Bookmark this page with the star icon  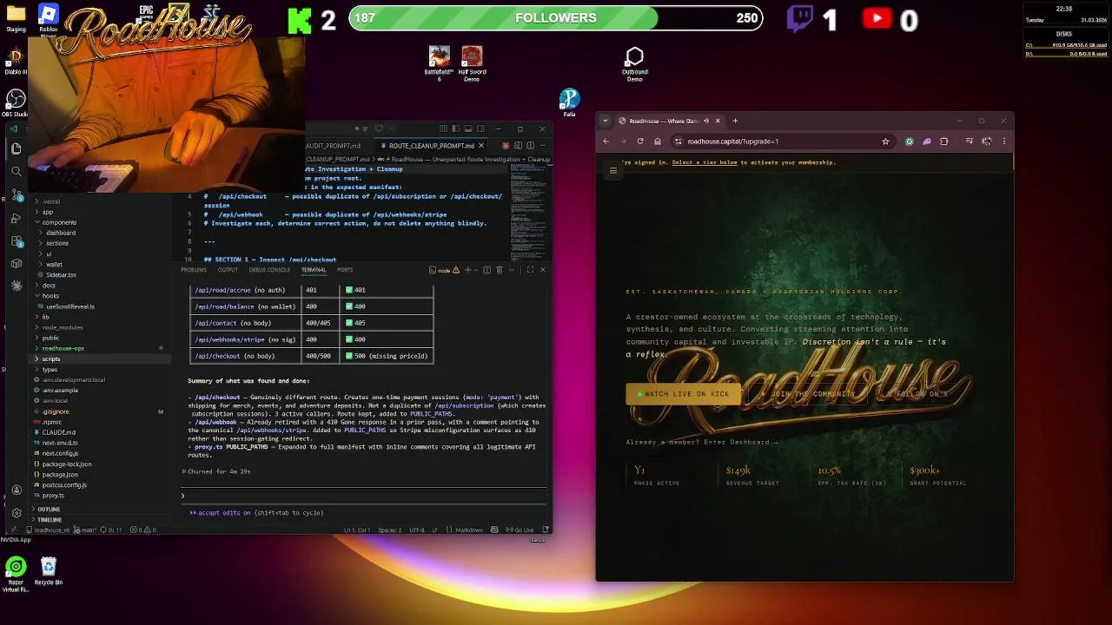coord(885,141)
